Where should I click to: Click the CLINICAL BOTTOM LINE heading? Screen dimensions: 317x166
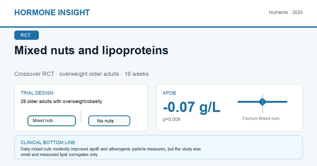pyautogui.click(x=48, y=143)
